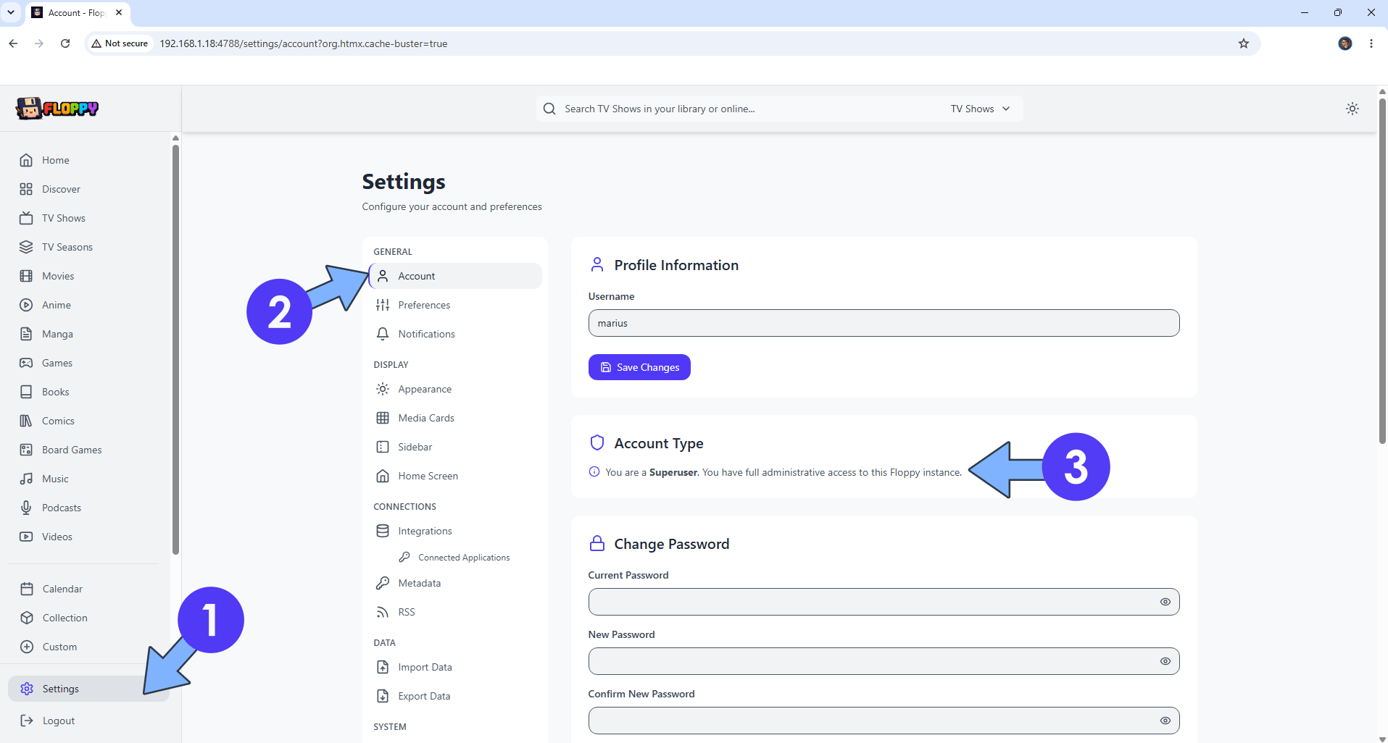Image resolution: width=1388 pixels, height=743 pixels.
Task: Click the page vertical scrollbar
Action: 1382,272
